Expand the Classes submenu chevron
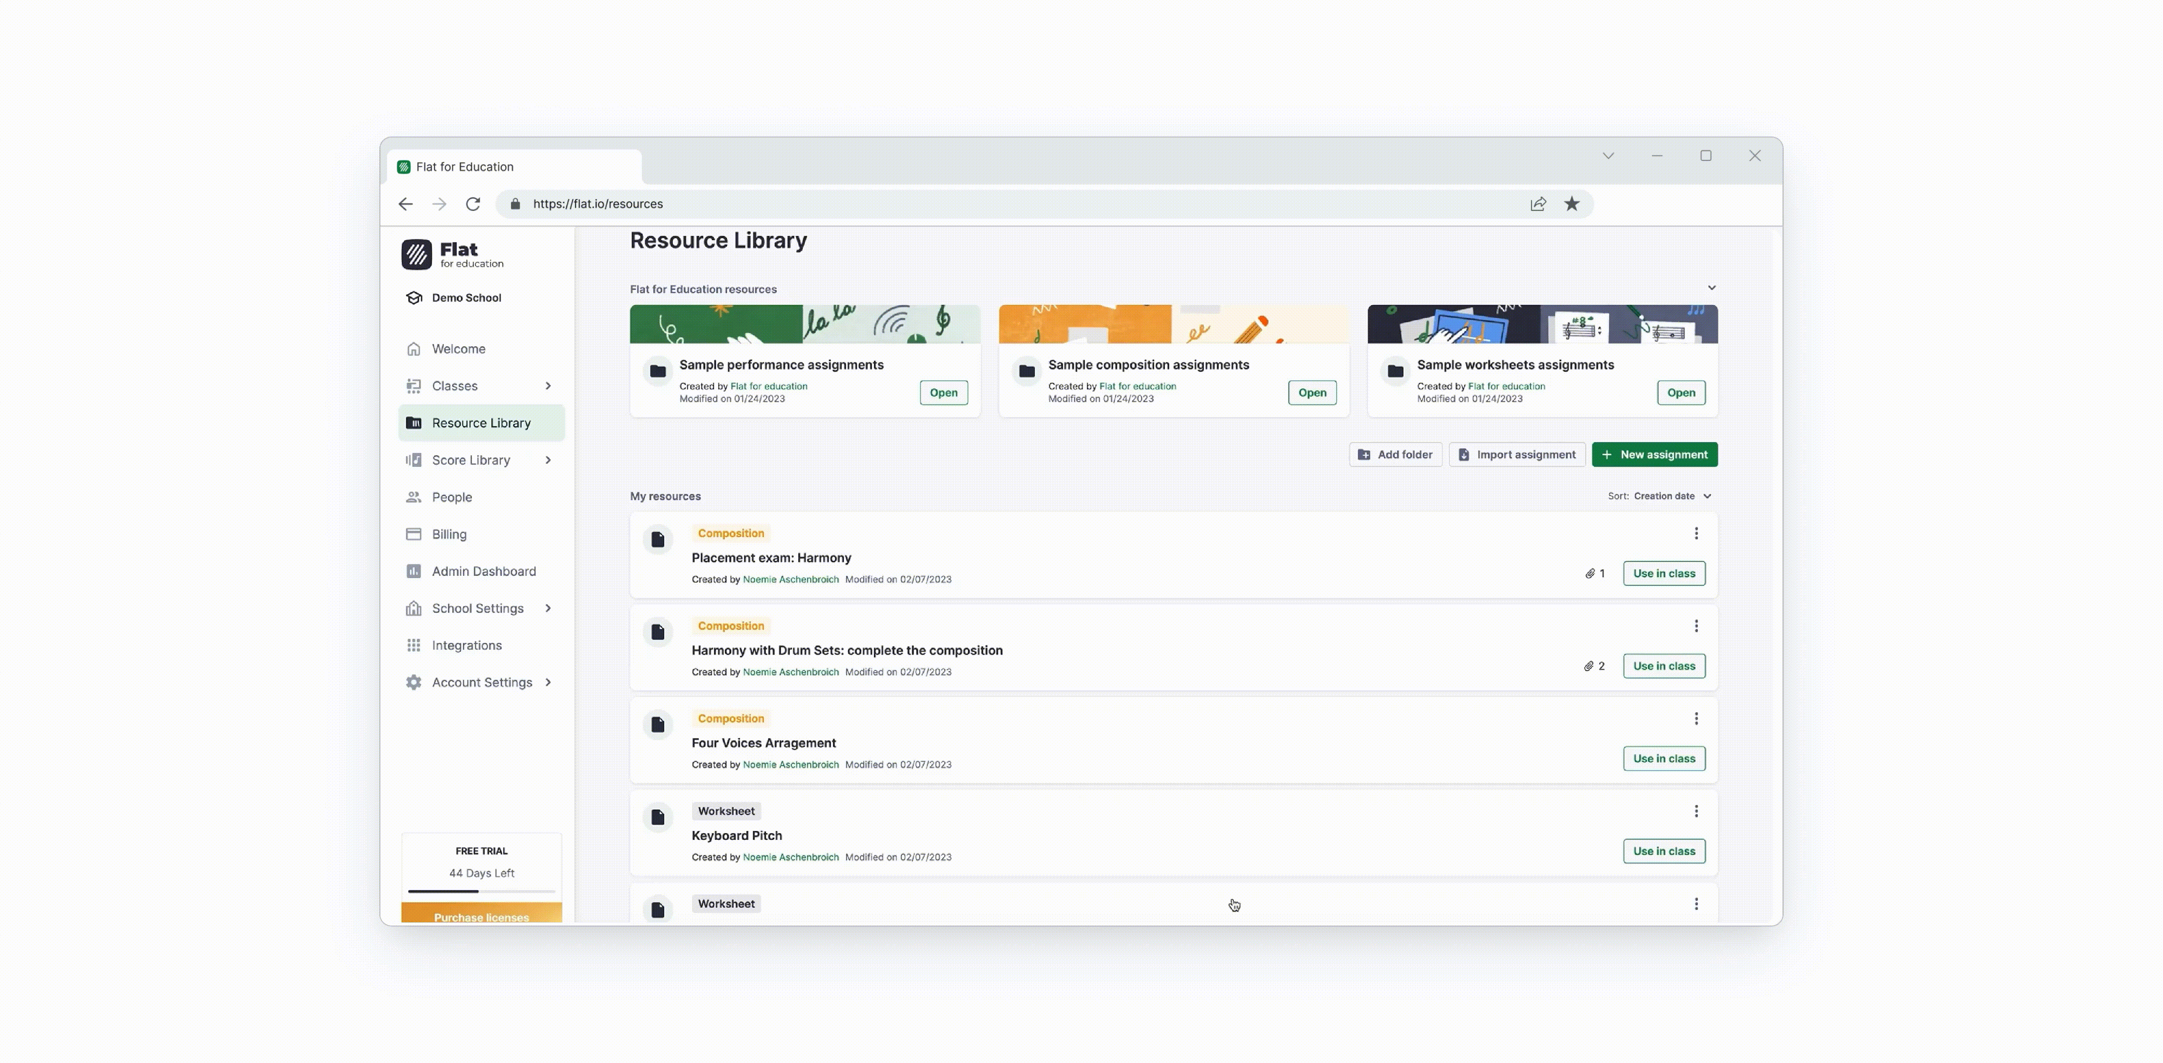Screen dimensions: 2163x1063 pyautogui.click(x=548, y=386)
